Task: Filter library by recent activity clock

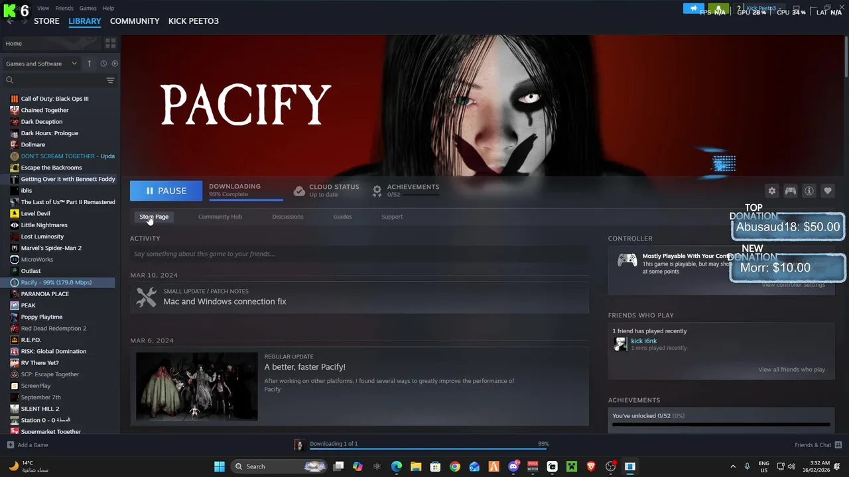Action: tap(103, 64)
